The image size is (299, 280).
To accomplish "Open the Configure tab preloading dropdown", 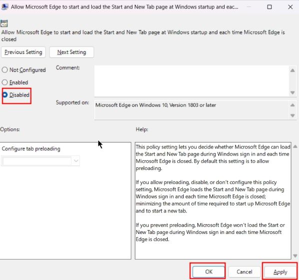I will (x=40, y=161).
